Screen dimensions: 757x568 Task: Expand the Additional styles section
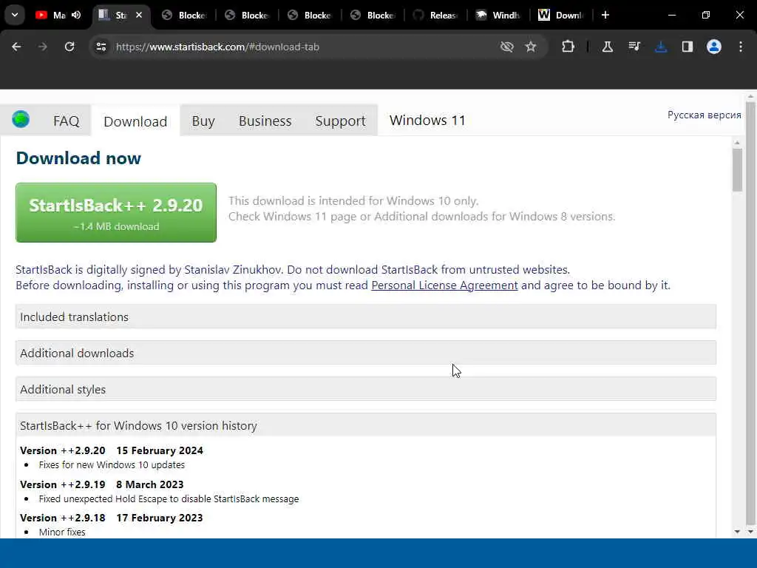365,389
